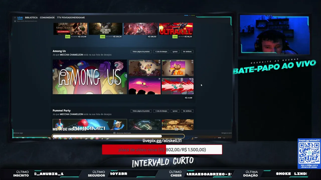Open the Among Us main banner image

tap(90, 77)
